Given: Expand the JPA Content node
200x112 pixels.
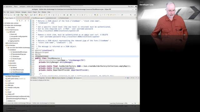Looking at the screenshot, I should point(6,28).
